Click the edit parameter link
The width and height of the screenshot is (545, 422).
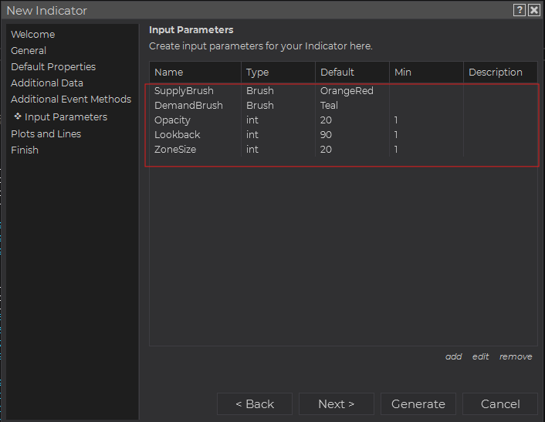481,356
